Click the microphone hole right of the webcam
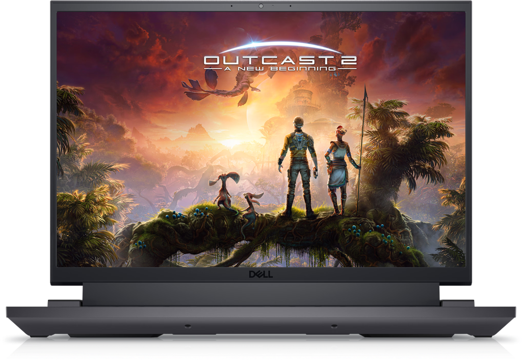This screenshot has height=360, width=522. [x=290, y=7]
